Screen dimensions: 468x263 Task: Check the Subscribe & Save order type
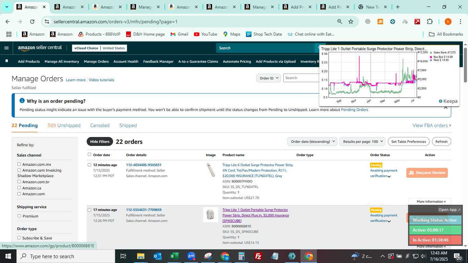[x=19, y=238]
